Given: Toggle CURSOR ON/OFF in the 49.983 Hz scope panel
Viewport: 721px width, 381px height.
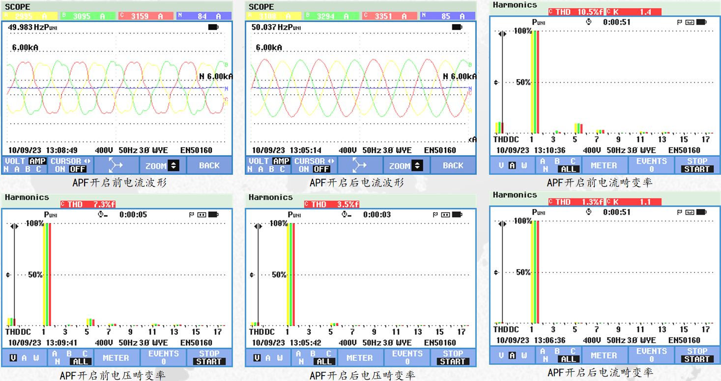Looking at the screenshot, I should pyautogui.click(x=71, y=165).
